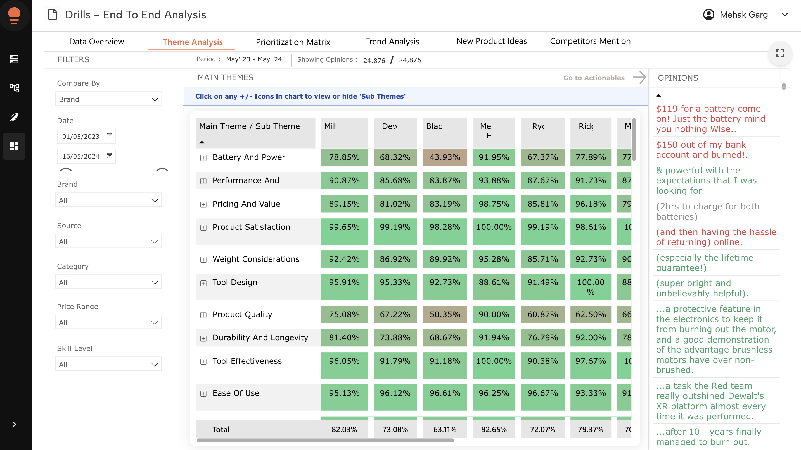Select the dashboard grid sidebar icon
The height and width of the screenshot is (450, 801).
point(14,146)
